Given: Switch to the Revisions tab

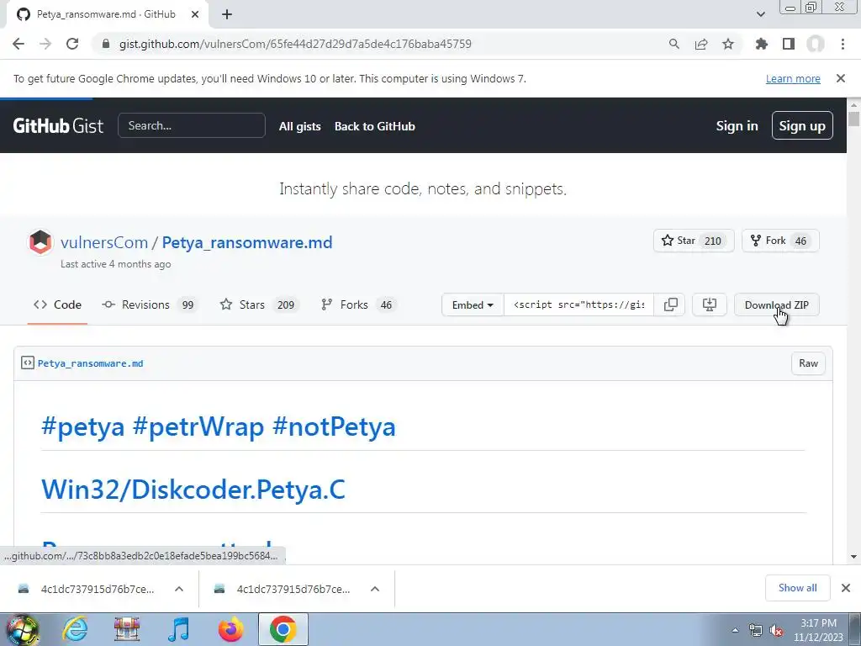Looking at the screenshot, I should tap(149, 304).
